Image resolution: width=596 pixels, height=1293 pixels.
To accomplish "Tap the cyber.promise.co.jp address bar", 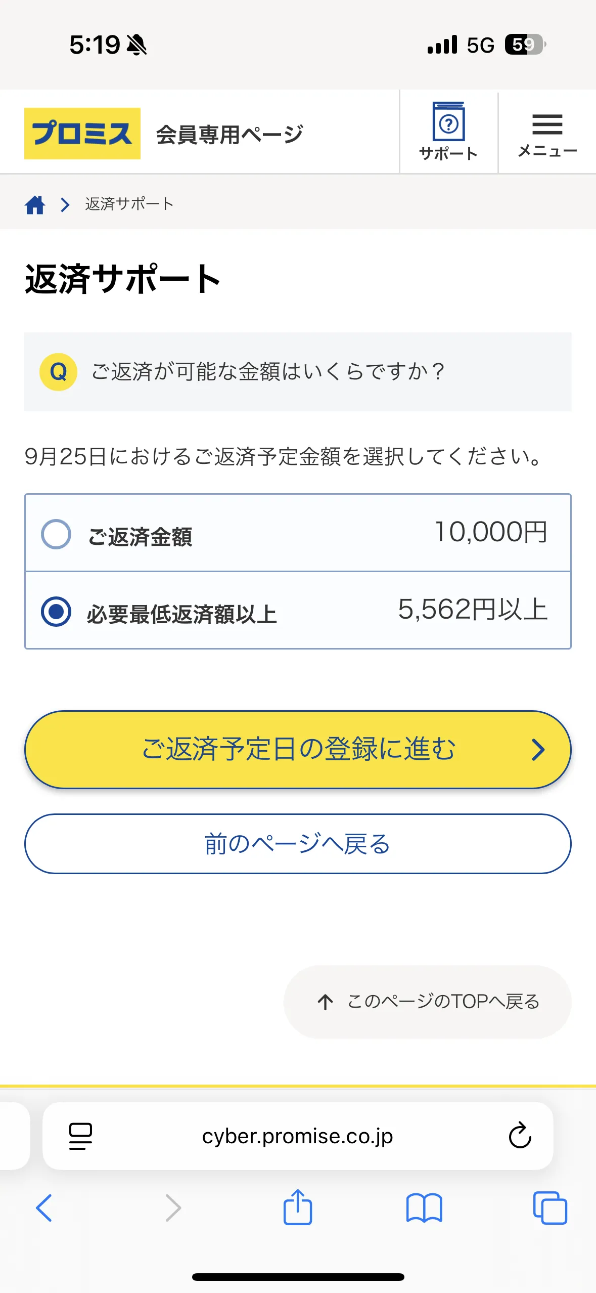I will pos(297,1136).
